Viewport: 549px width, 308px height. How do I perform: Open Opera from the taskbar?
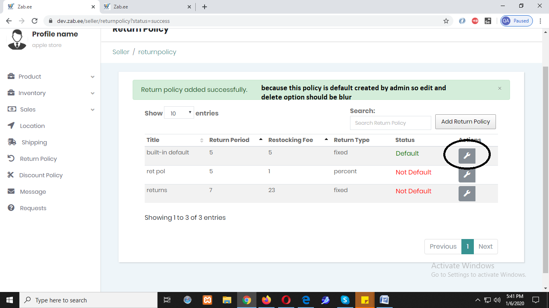click(286, 300)
